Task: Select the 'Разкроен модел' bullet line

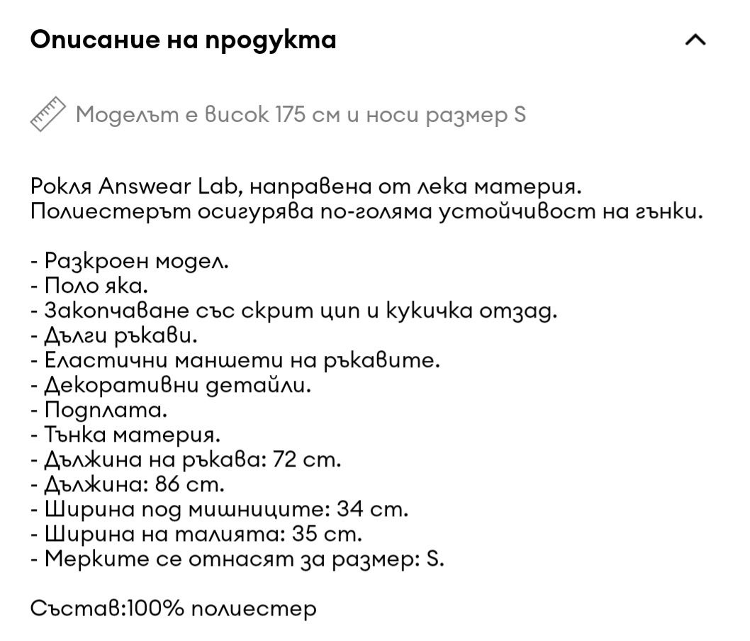Action: [x=130, y=261]
